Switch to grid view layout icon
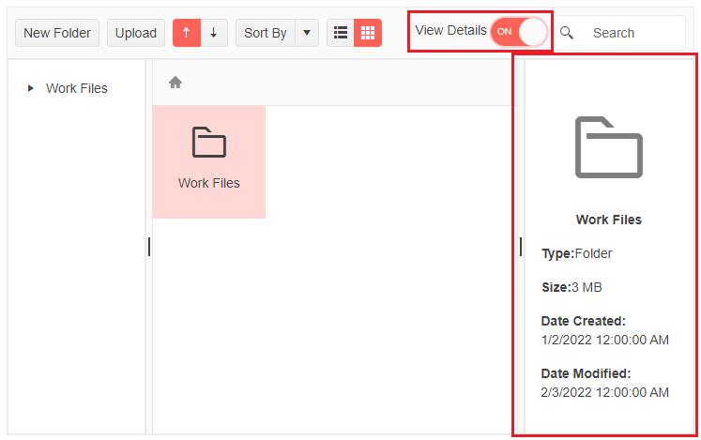701x440 pixels. tap(368, 33)
